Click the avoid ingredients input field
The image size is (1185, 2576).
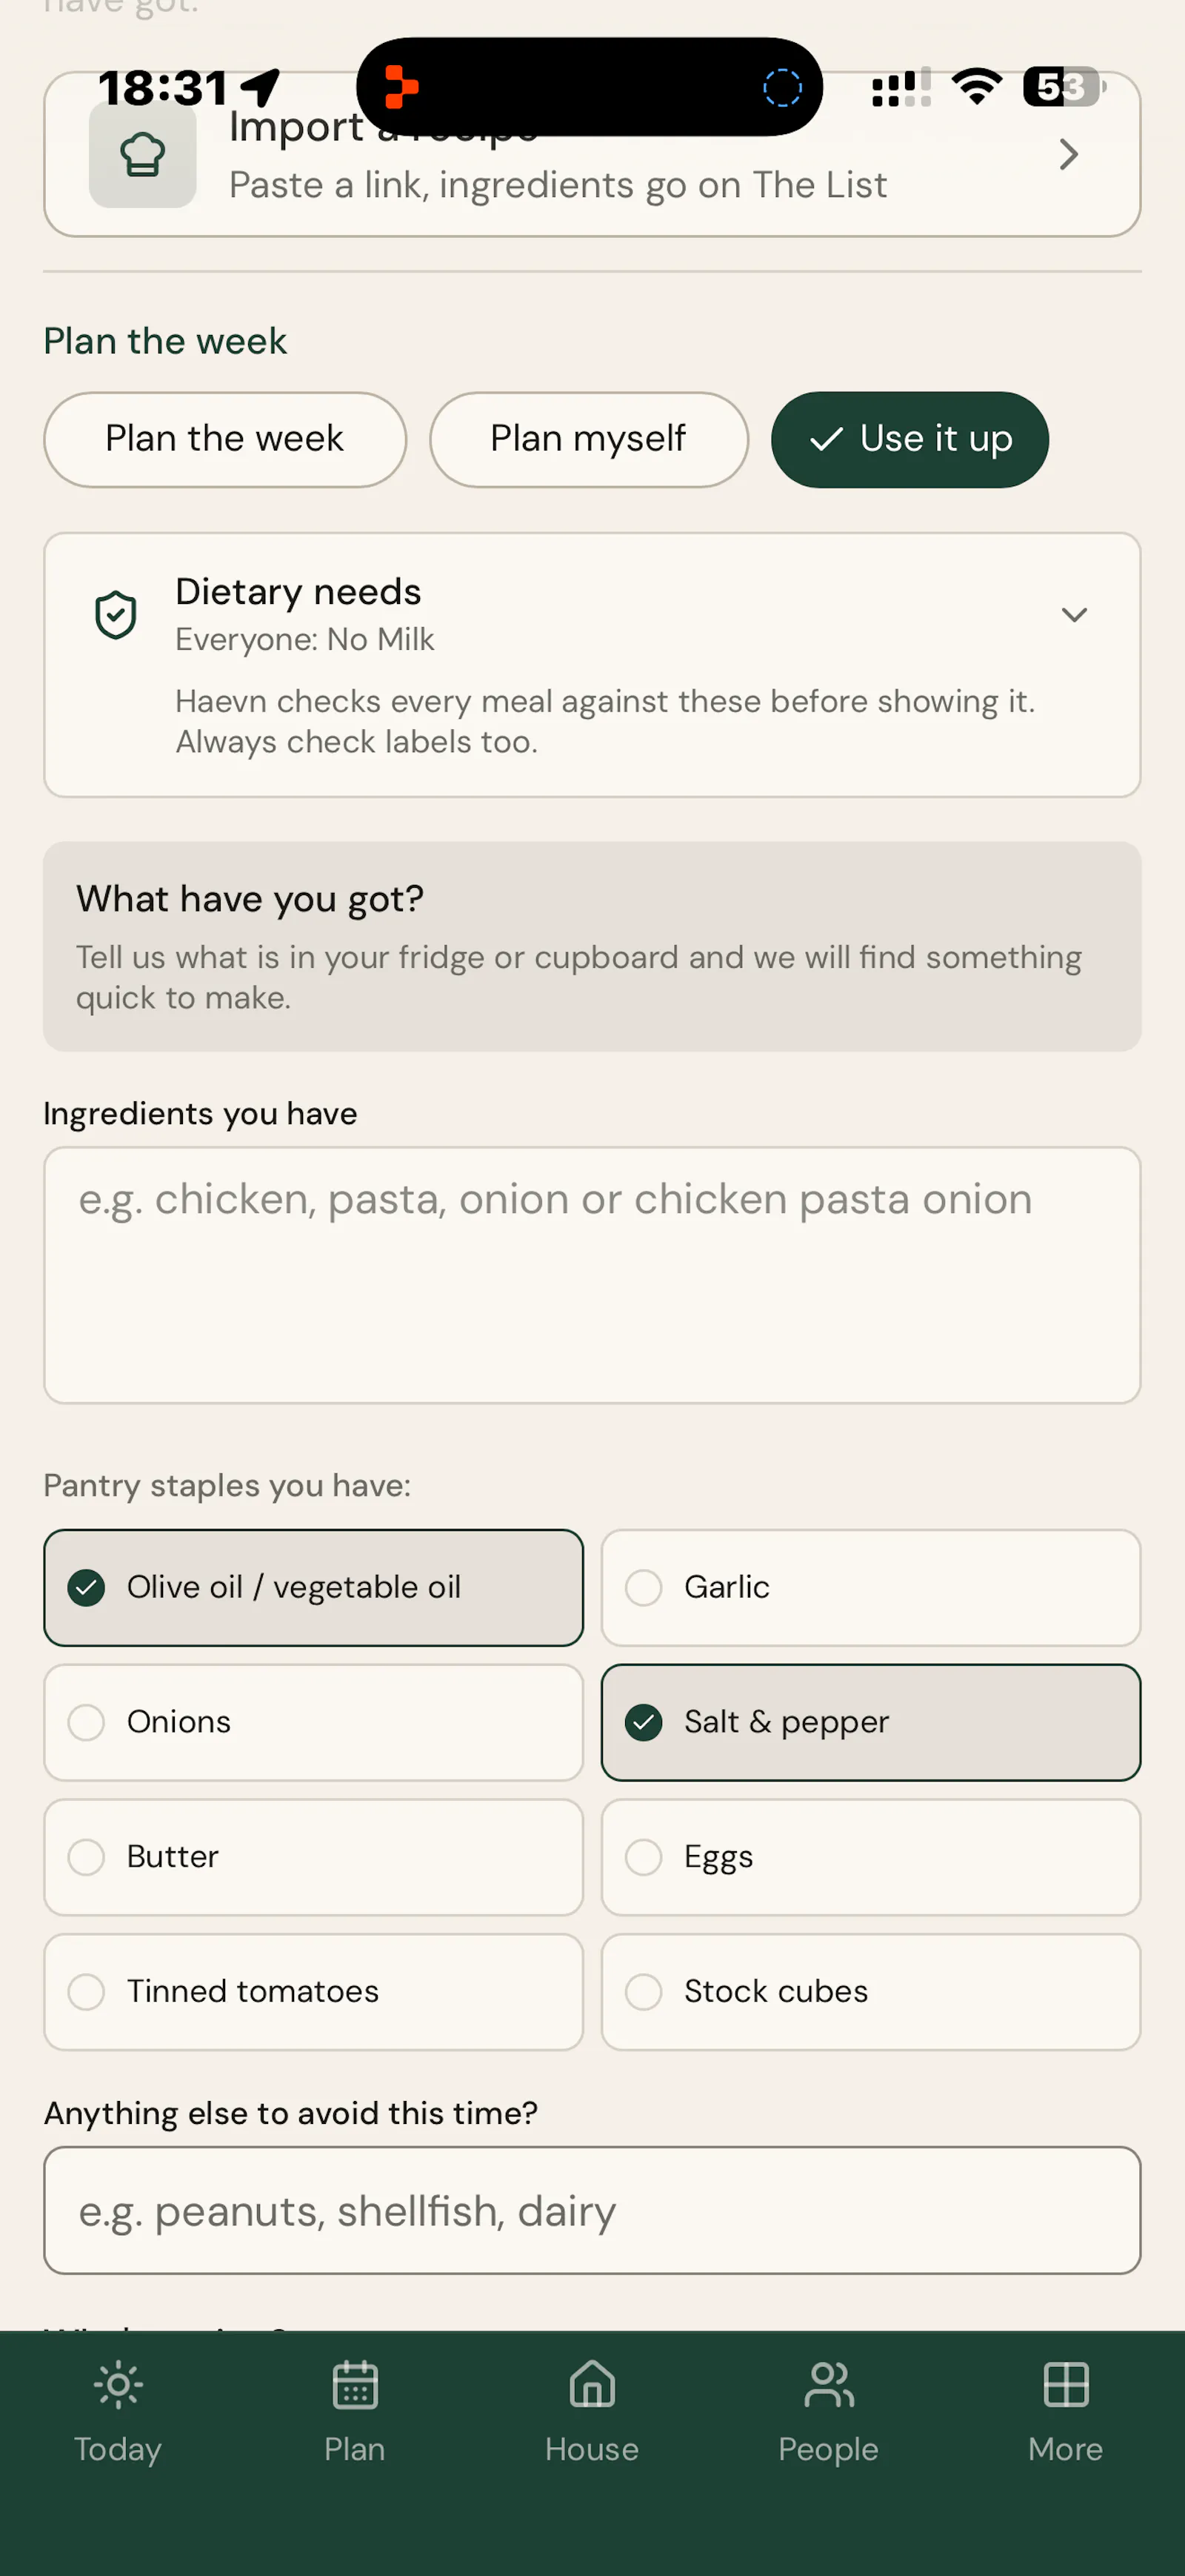592,2211
